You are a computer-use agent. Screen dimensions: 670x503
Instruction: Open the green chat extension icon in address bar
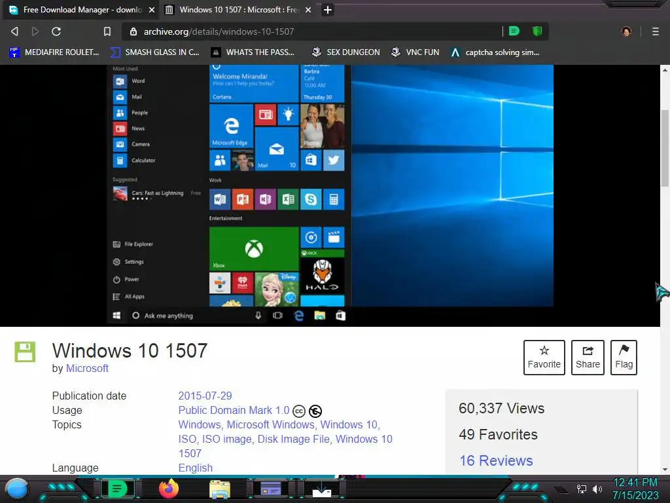click(x=514, y=31)
